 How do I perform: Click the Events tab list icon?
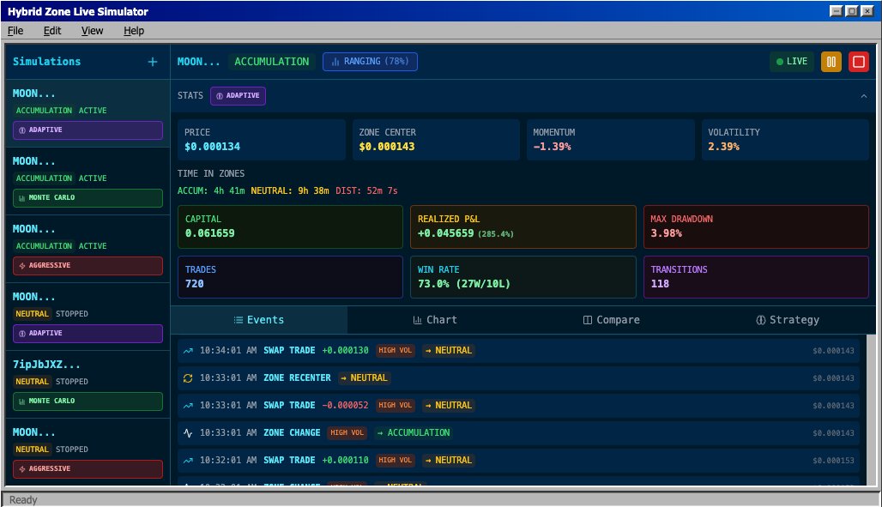(x=238, y=320)
